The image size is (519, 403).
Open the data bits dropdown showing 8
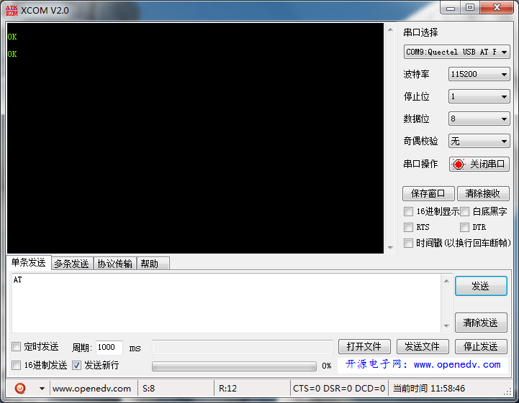(479, 119)
